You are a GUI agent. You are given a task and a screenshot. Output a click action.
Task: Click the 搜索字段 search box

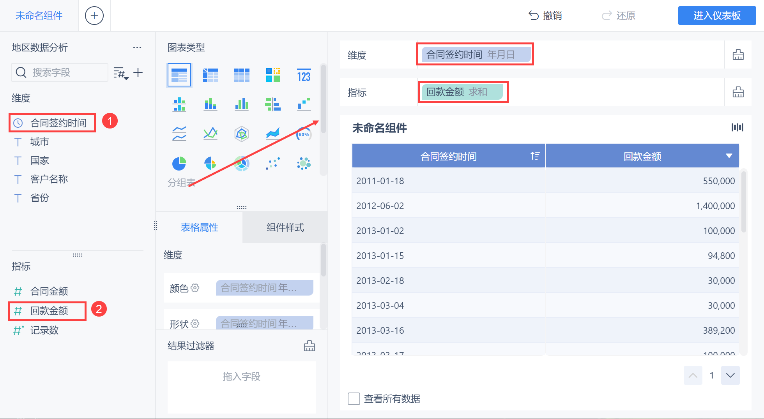tap(60, 72)
